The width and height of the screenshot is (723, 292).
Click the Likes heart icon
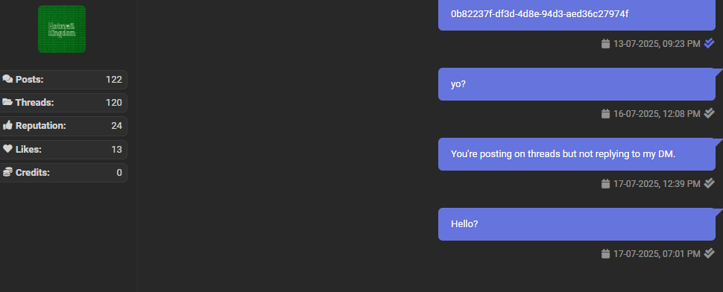(7, 149)
